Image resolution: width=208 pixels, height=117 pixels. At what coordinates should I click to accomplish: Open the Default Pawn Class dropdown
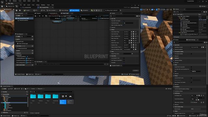126,43
